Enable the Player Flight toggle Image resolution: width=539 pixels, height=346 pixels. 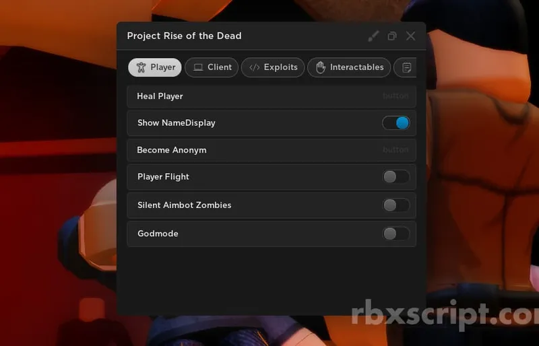pos(396,177)
